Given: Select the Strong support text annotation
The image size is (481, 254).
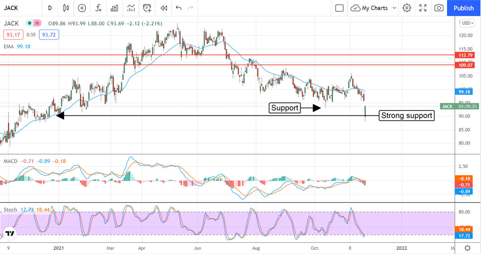Looking at the screenshot, I should tap(407, 116).
